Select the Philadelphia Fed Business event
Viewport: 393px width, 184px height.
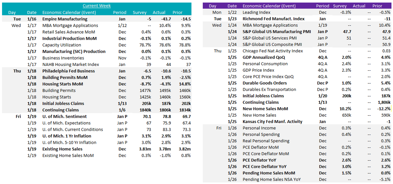point(68,71)
